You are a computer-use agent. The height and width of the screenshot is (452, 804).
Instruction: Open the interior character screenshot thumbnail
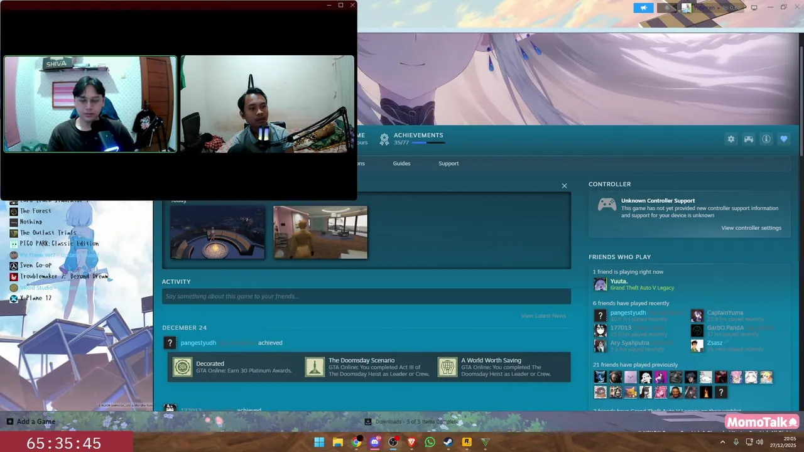click(x=320, y=232)
